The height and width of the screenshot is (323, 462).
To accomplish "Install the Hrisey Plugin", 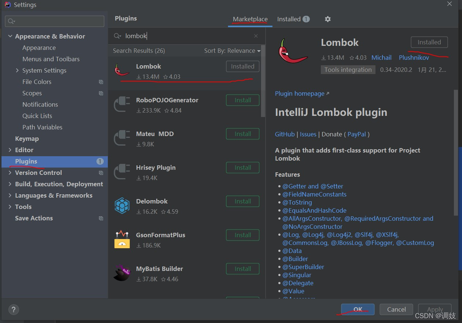I will click(x=243, y=168).
